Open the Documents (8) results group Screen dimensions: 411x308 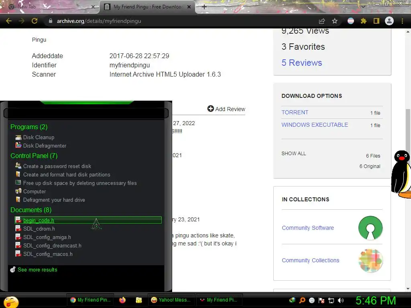point(31,210)
